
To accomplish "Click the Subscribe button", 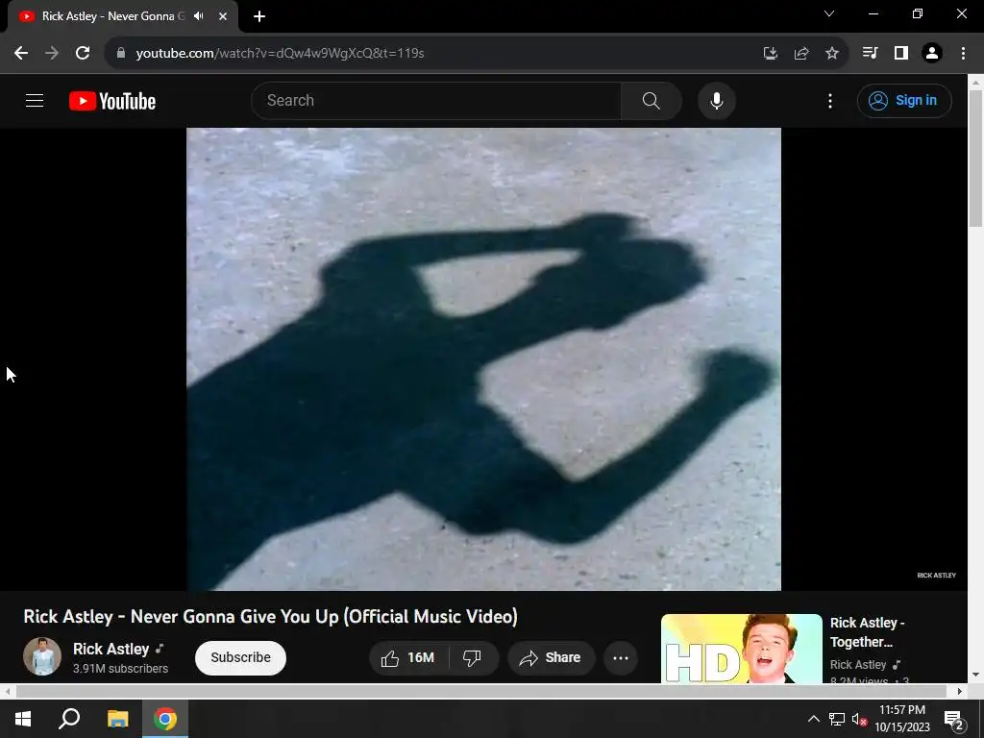I will tap(240, 657).
